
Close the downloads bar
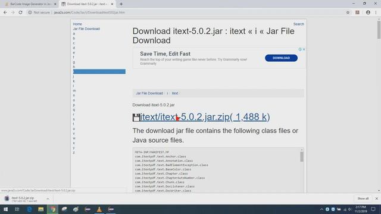coord(376,199)
